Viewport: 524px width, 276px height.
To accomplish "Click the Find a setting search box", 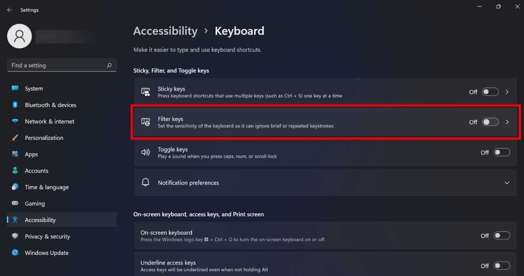I will tap(57, 65).
